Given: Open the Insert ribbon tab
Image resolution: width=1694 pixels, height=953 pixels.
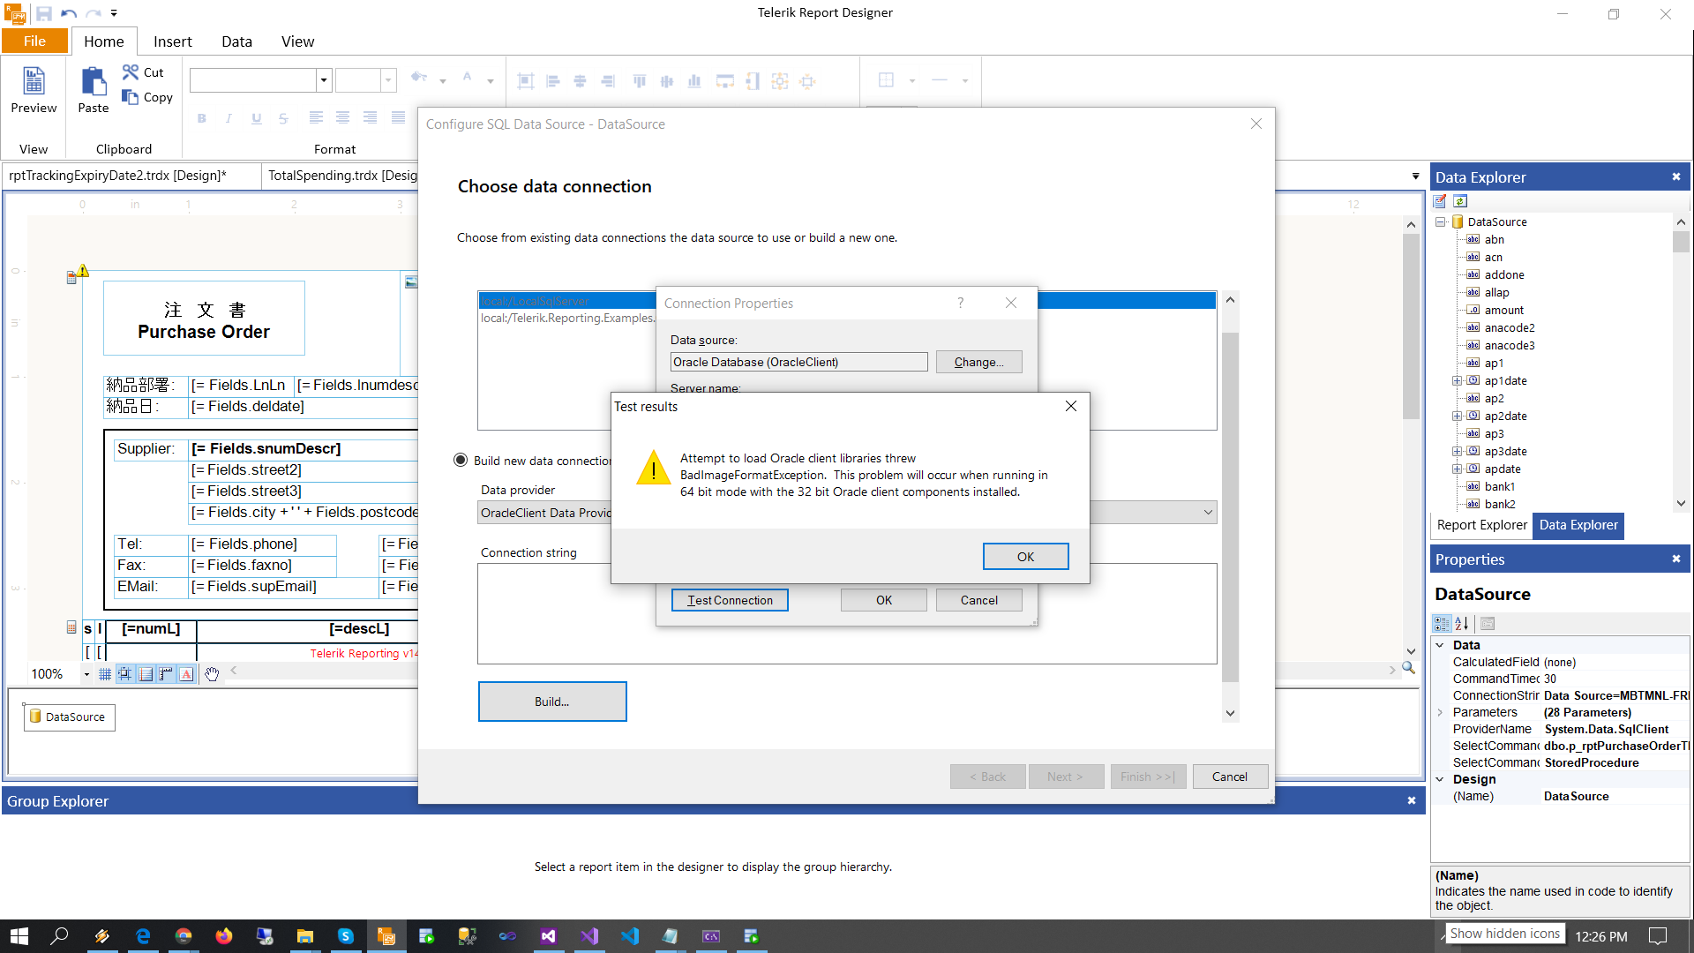Looking at the screenshot, I should (x=172, y=41).
